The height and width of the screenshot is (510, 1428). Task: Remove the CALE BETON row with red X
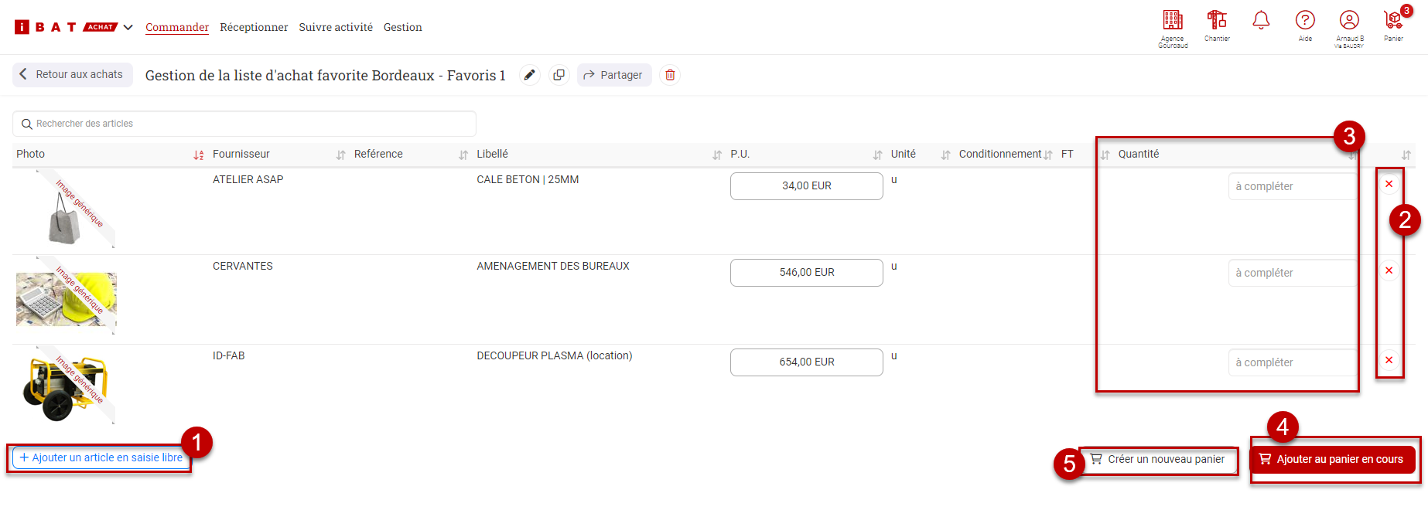pyautogui.click(x=1389, y=184)
